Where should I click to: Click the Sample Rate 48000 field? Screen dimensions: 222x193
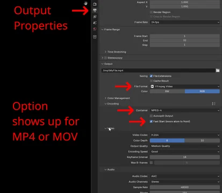point(185,187)
